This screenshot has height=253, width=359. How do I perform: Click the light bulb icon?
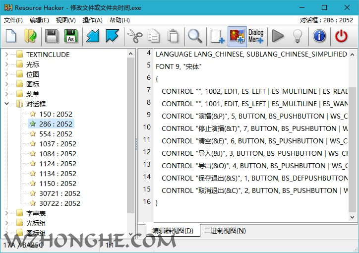pos(297,36)
